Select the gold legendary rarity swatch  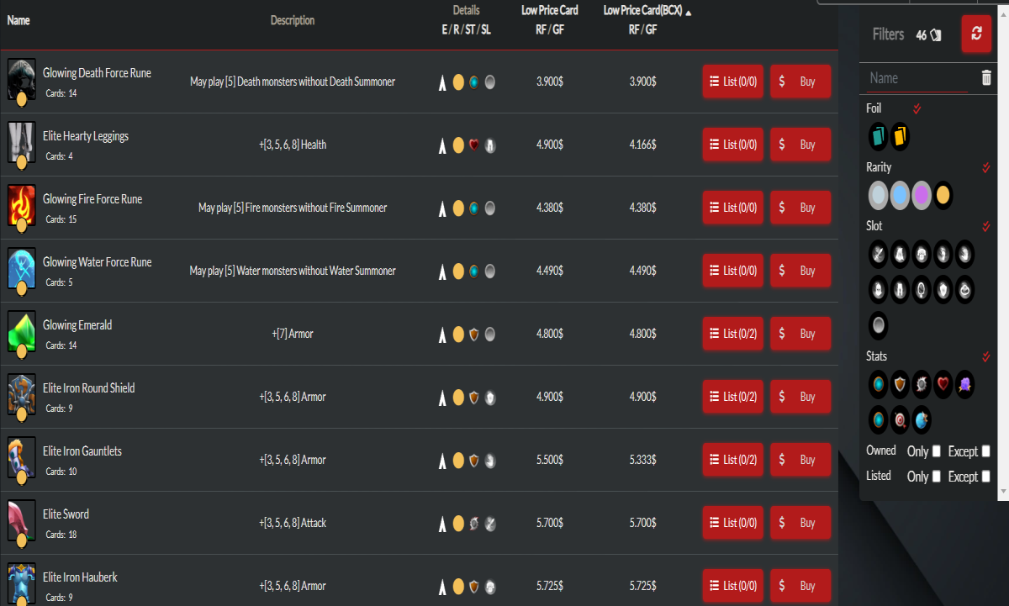click(x=943, y=195)
